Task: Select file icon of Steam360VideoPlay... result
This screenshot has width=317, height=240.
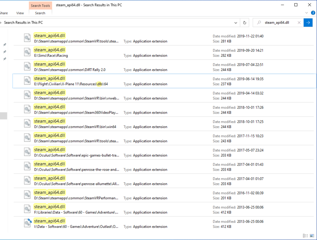Action: (27, 109)
